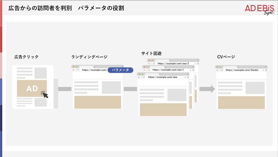Click the cursor icon on the AD banner

[45, 94]
